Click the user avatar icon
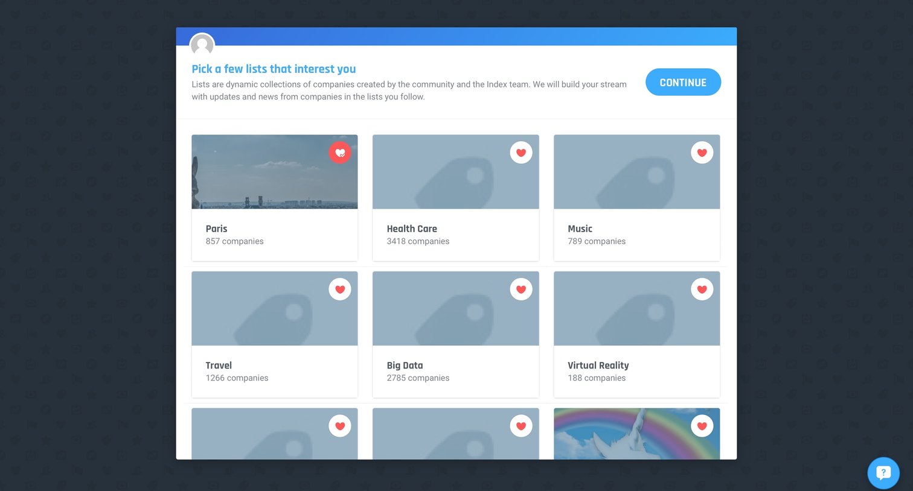The height and width of the screenshot is (491, 913). click(202, 45)
